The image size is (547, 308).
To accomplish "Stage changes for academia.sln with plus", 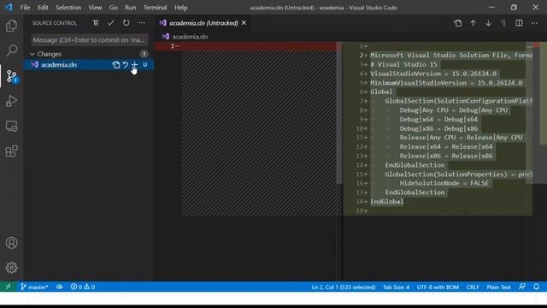I will (134, 65).
